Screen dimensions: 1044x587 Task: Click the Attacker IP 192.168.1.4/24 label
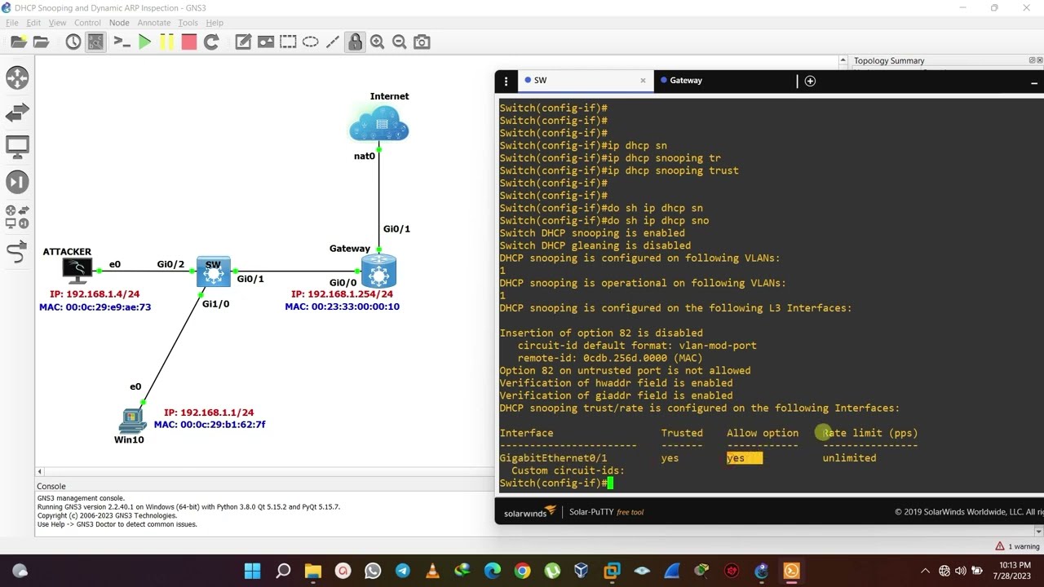[x=94, y=294]
